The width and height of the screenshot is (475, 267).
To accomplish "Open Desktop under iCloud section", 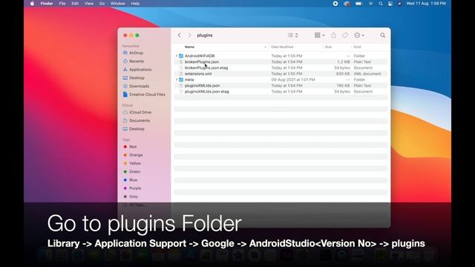I will pyautogui.click(x=137, y=129).
